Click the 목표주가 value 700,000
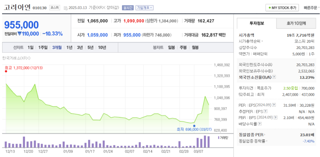 pyautogui.click(x=308, y=88)
